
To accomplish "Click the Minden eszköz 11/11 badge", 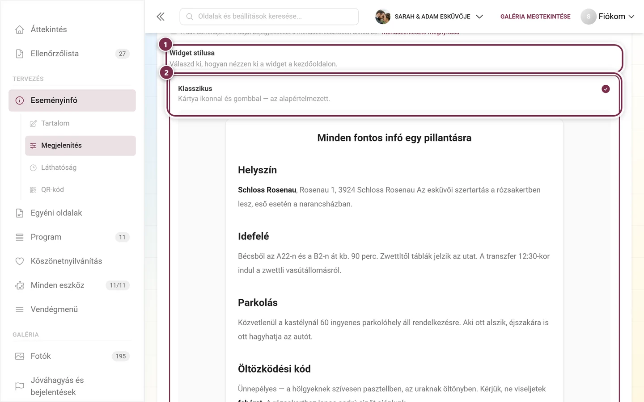I will click(x=118, y=285).
